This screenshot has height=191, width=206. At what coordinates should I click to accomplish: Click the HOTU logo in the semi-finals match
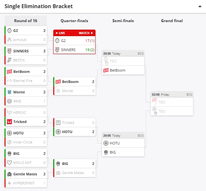(x=106, y=143)
